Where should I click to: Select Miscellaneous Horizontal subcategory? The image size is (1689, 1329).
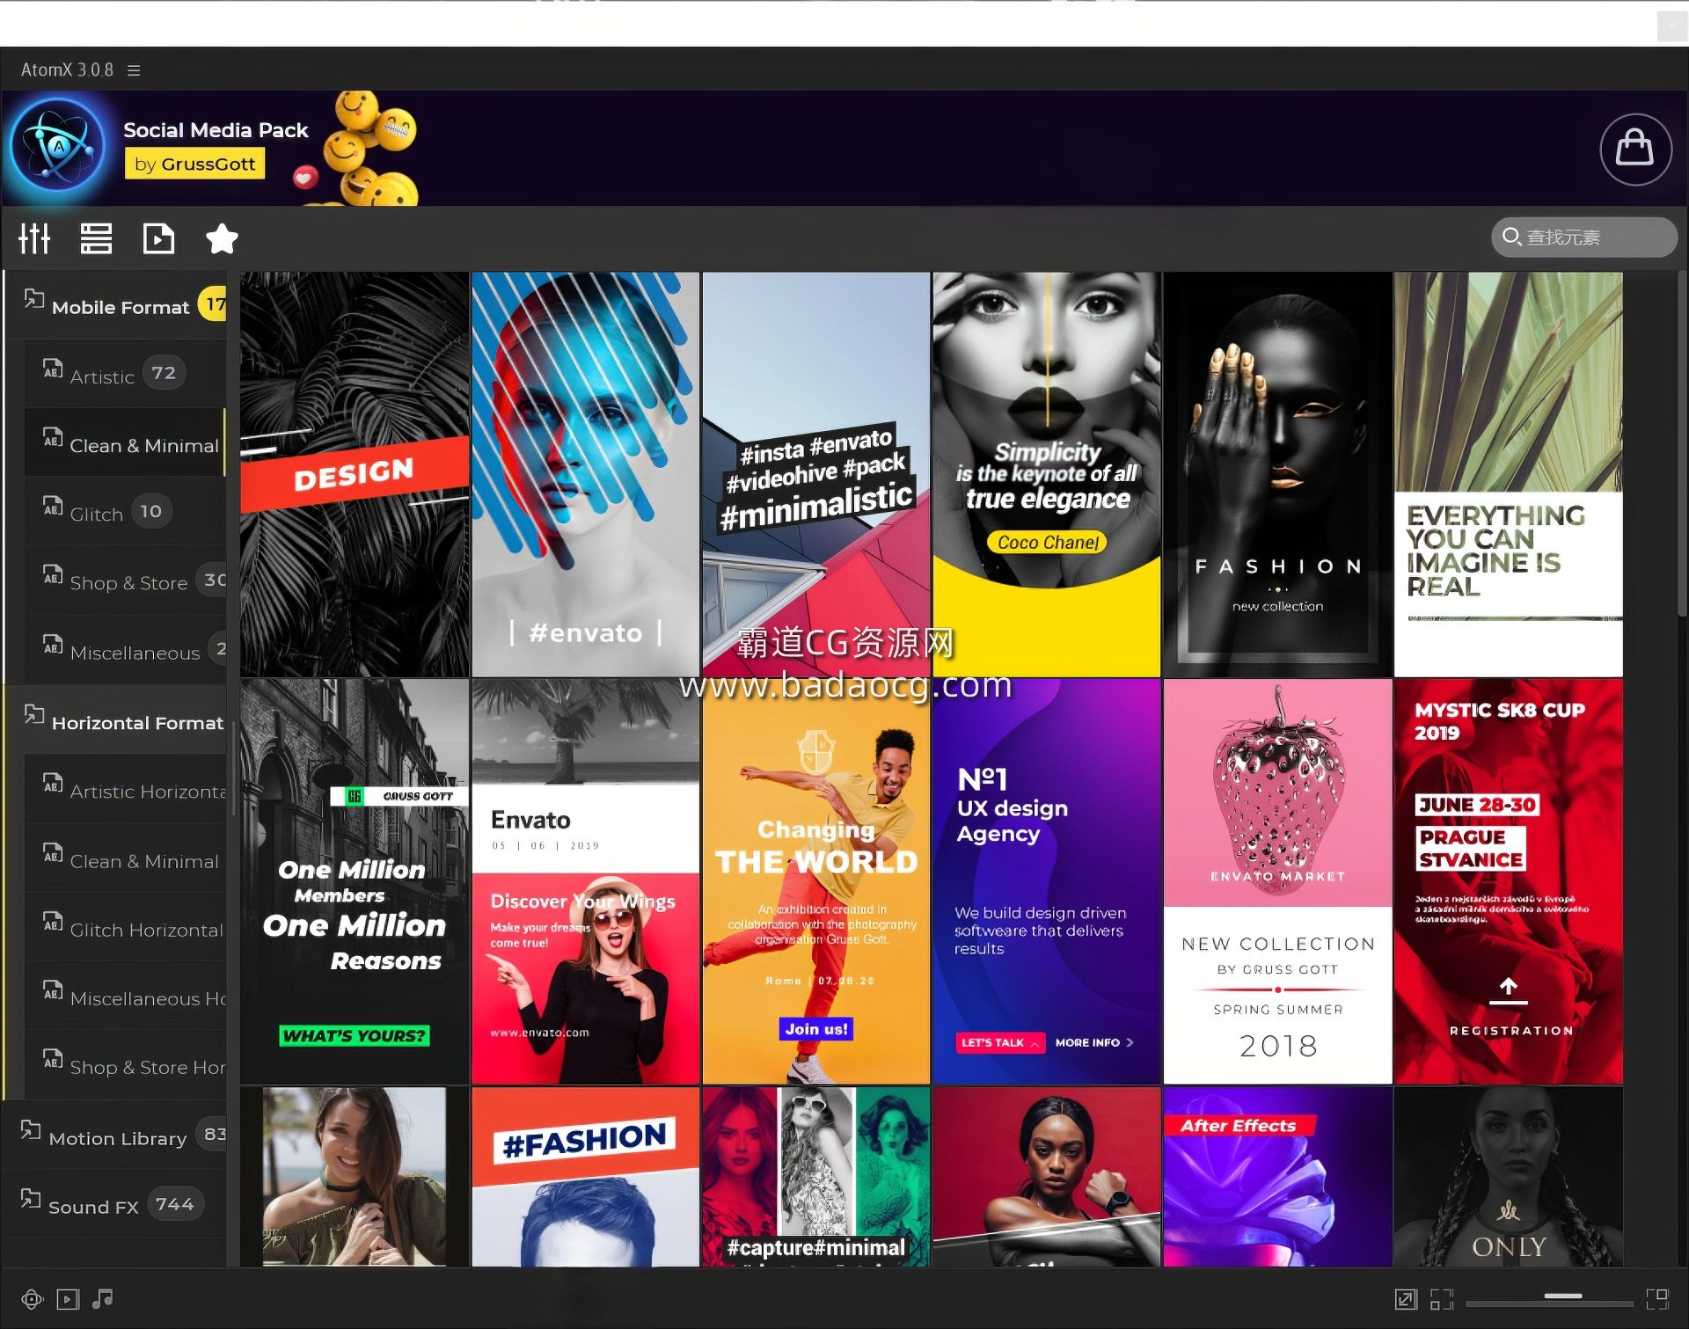(x=125, y=996)
